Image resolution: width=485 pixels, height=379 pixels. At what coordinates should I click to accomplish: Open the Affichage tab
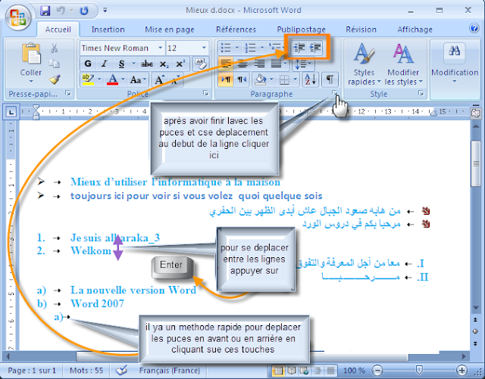[415, 30]
